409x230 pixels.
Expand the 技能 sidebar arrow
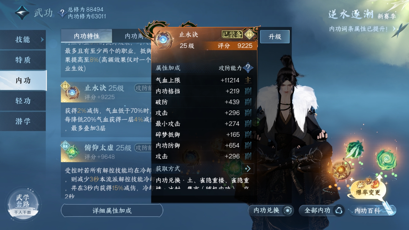click(x=42, y=39)
